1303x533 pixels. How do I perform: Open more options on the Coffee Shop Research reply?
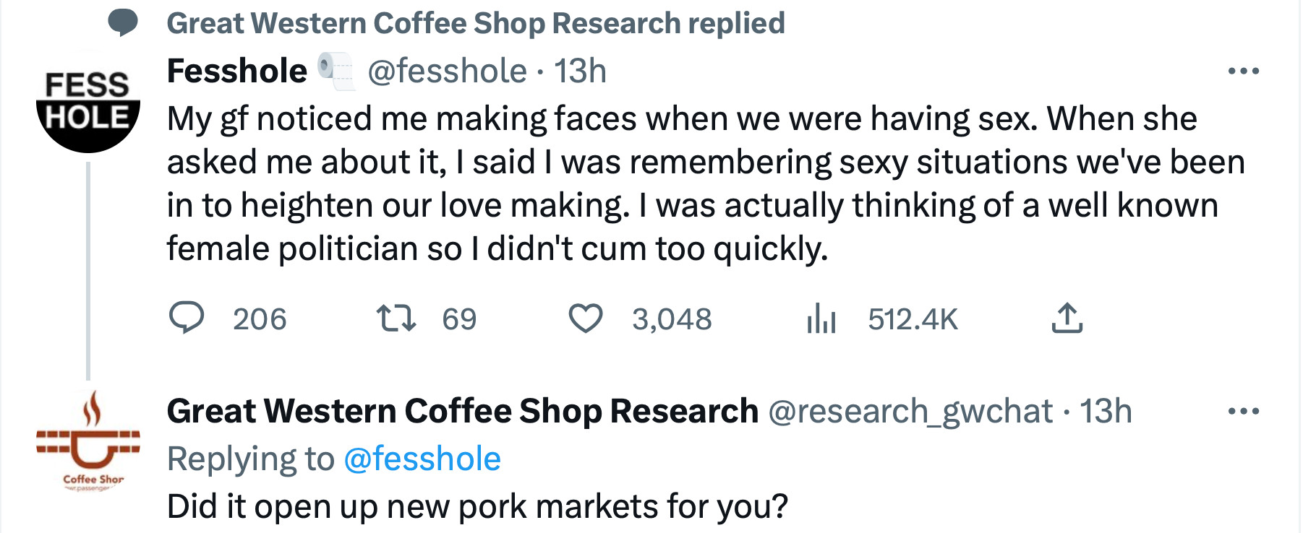pos(1244,411)
